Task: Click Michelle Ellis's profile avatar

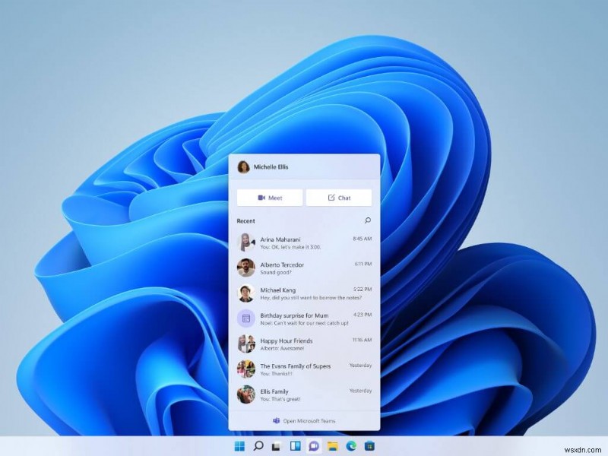Action: tap(243, 167)
